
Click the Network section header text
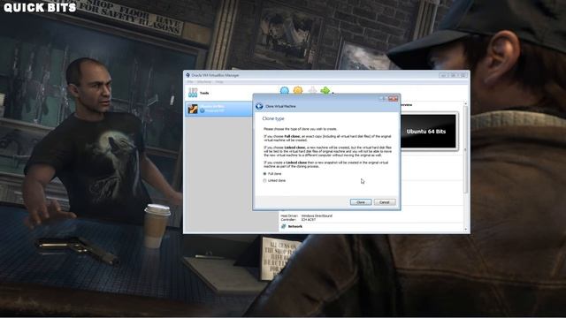(x=295, y=226)
